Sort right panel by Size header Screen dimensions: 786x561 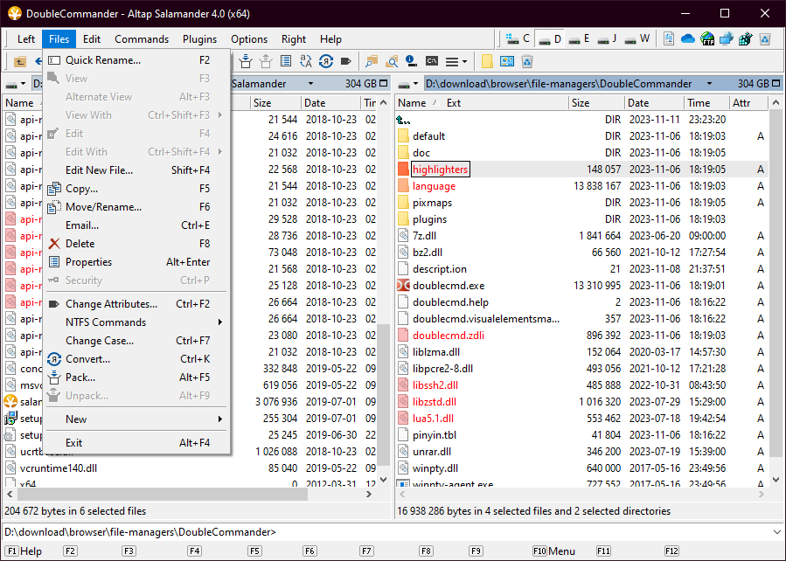click(581, 103)
